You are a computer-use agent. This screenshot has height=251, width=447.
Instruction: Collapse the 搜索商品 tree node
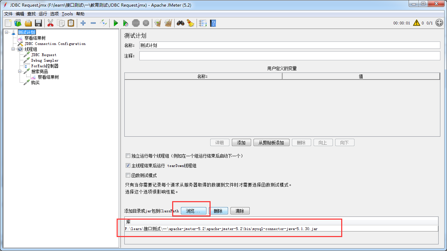(20, 71)
